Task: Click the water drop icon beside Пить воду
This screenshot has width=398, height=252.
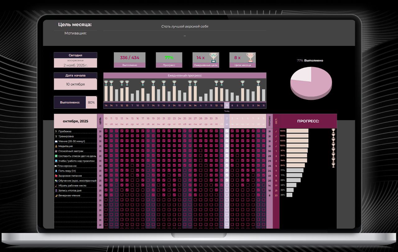Action: [x=56, y=171]
